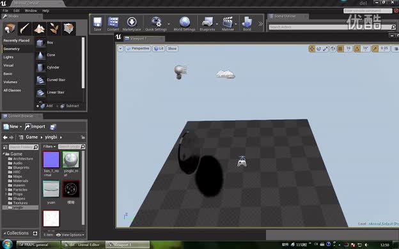Select the Lights category tab
Image resolution: width=399 pixels, height=249 pixels.
[9, 57]
